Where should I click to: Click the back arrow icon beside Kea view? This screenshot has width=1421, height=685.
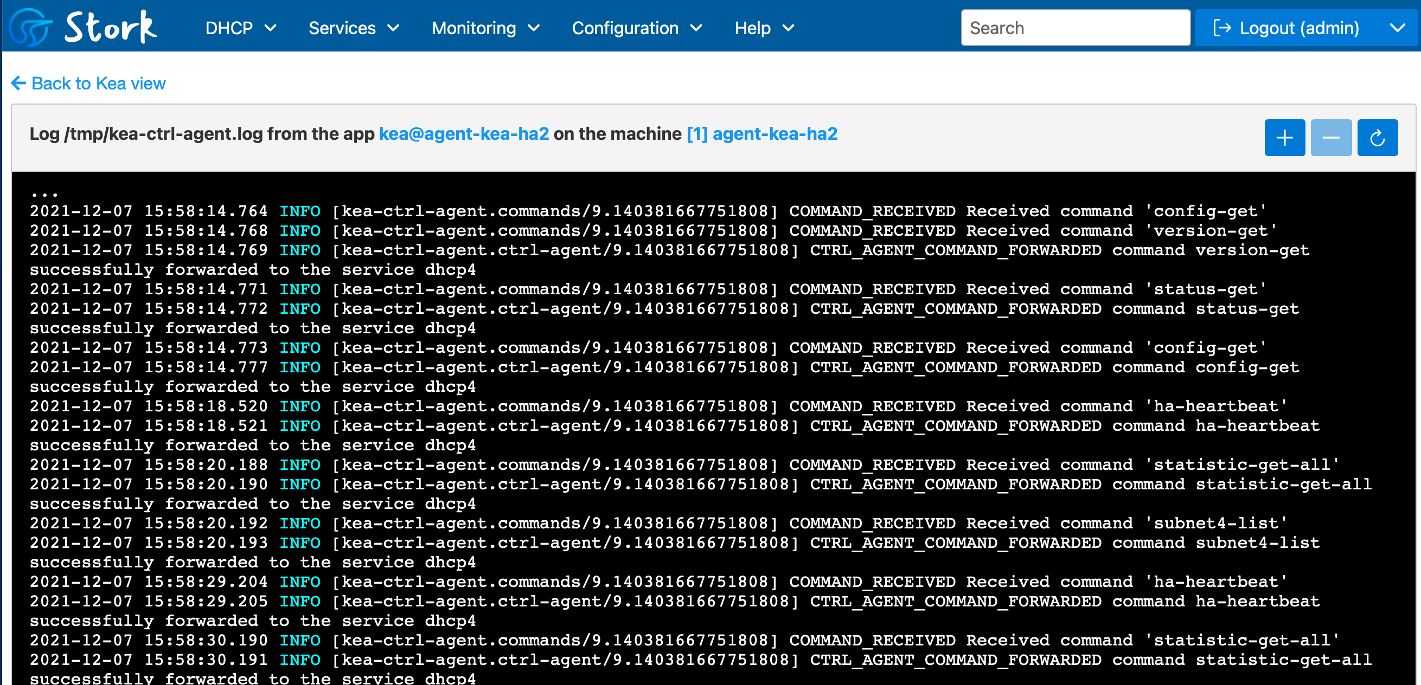[x=18, y=83]
